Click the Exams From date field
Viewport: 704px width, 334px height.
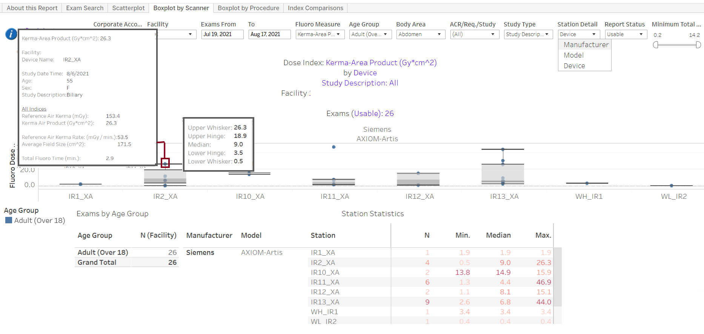tap(222, 34)
